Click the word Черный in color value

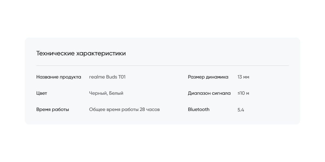pyautogui.click(x=98, y=93)
